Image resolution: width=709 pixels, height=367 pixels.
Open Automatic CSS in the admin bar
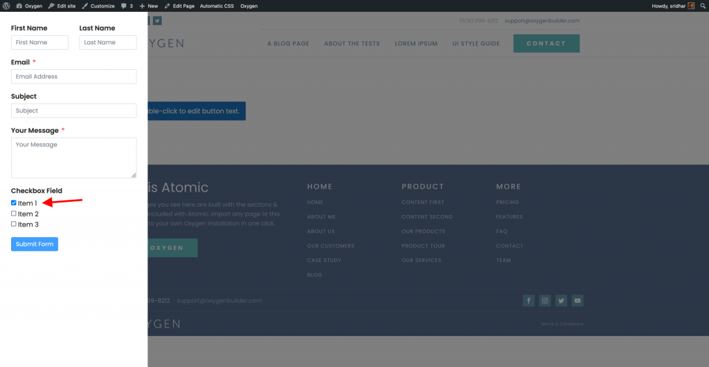[x=217, y=6]
